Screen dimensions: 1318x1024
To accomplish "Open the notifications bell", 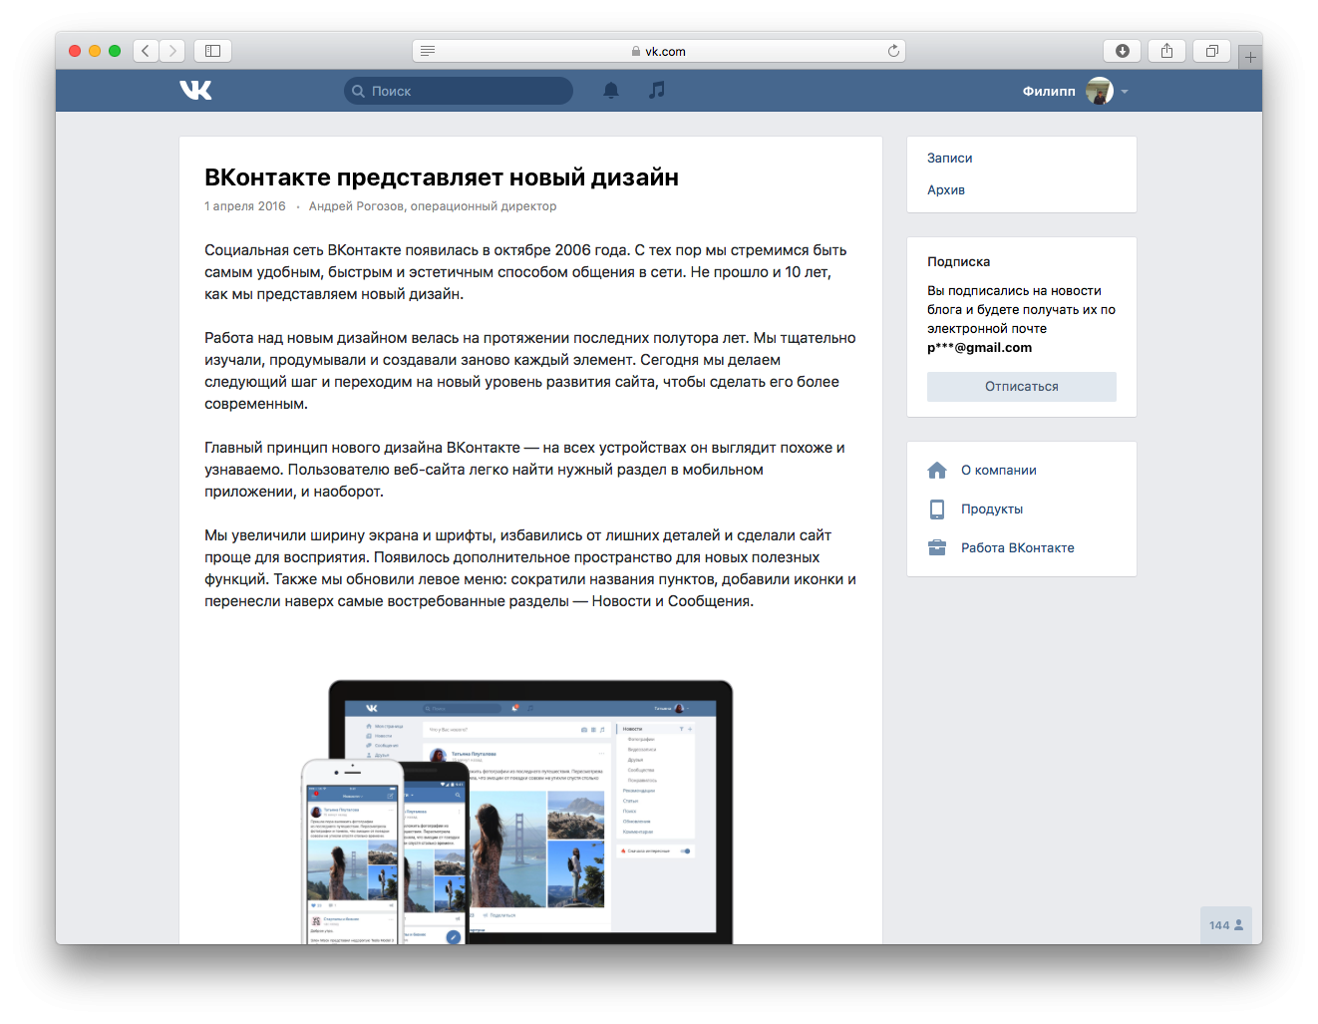I will pos(611,91).
